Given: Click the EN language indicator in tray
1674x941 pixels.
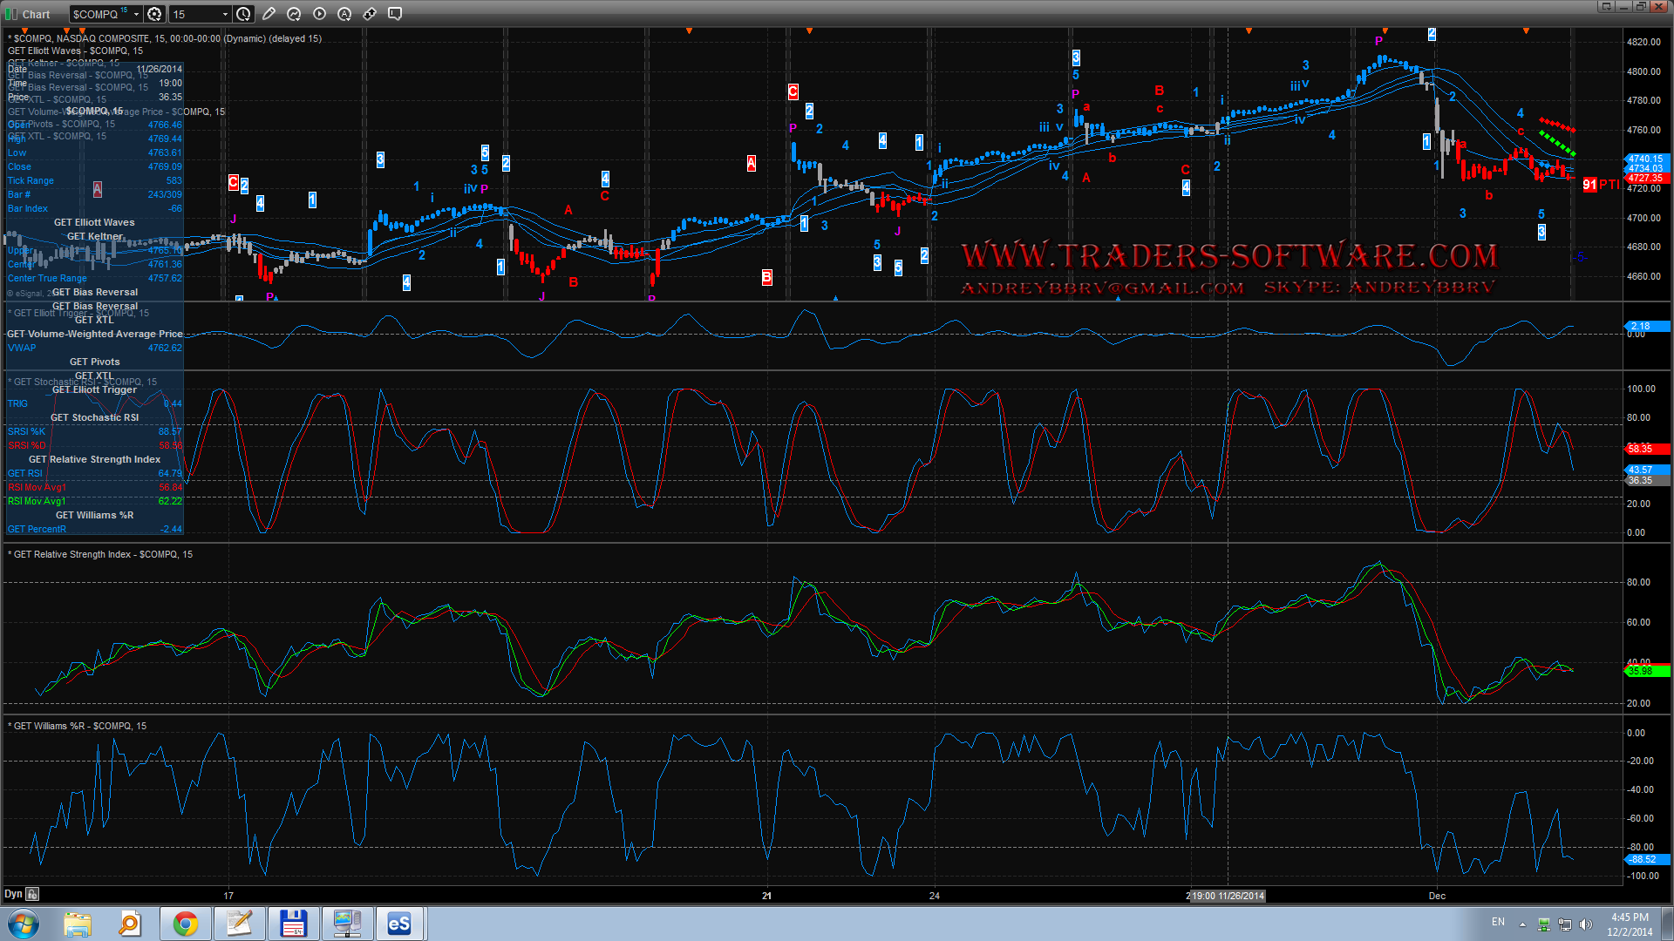Looking at the screenshot, I should click(x=1498, y=922).
